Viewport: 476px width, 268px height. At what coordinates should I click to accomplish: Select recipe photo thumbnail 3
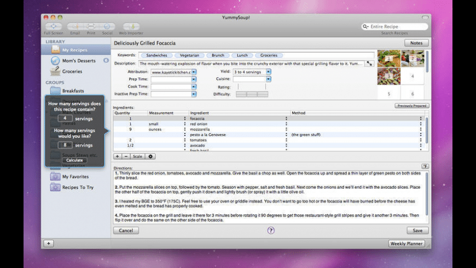(x=389, y=76)
